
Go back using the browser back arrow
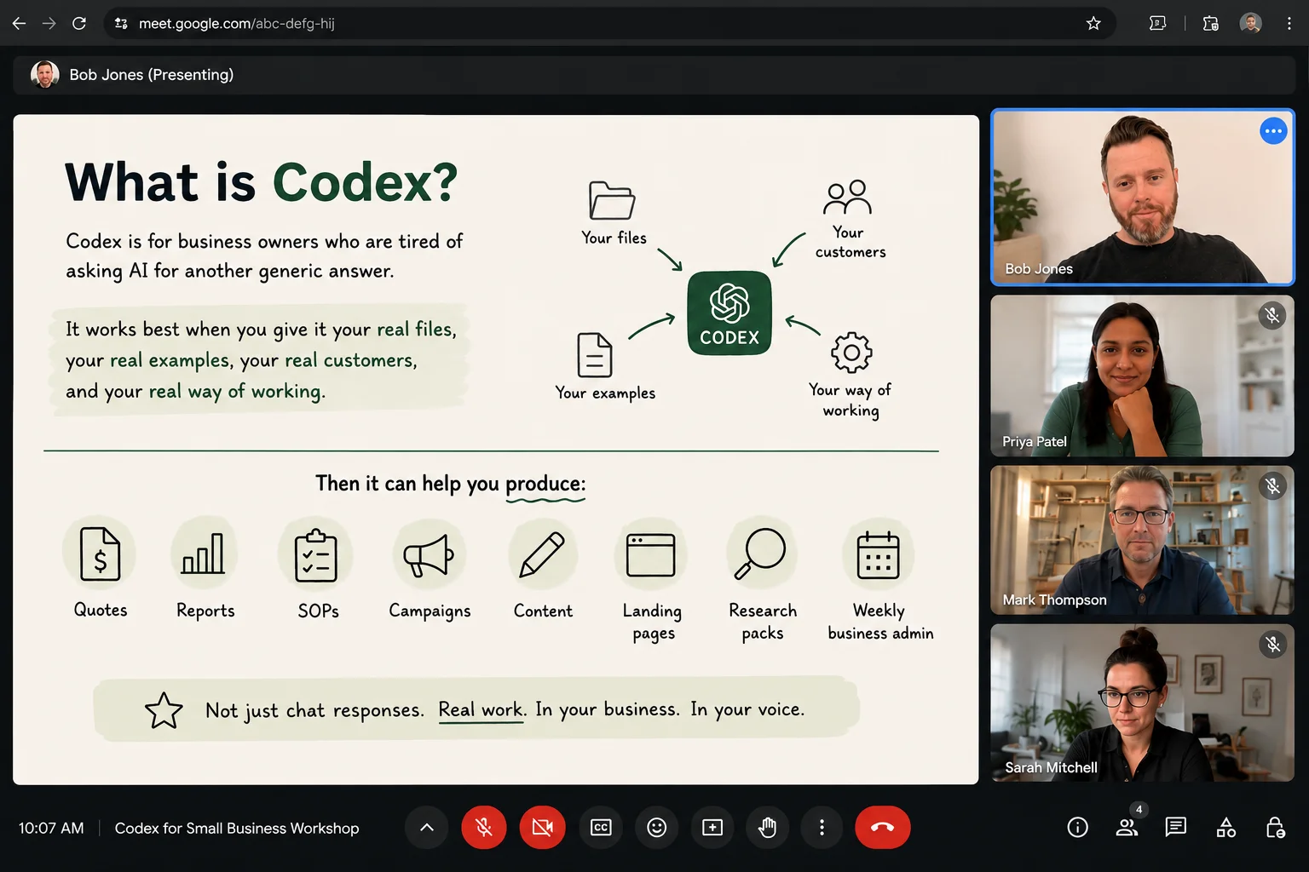point(19,23)
